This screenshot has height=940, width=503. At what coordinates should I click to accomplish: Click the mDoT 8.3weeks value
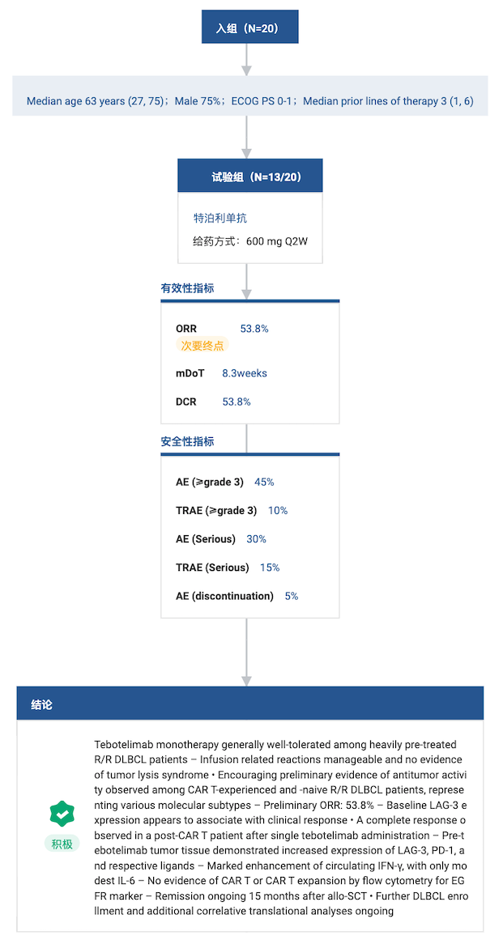[x=245, y=373]
